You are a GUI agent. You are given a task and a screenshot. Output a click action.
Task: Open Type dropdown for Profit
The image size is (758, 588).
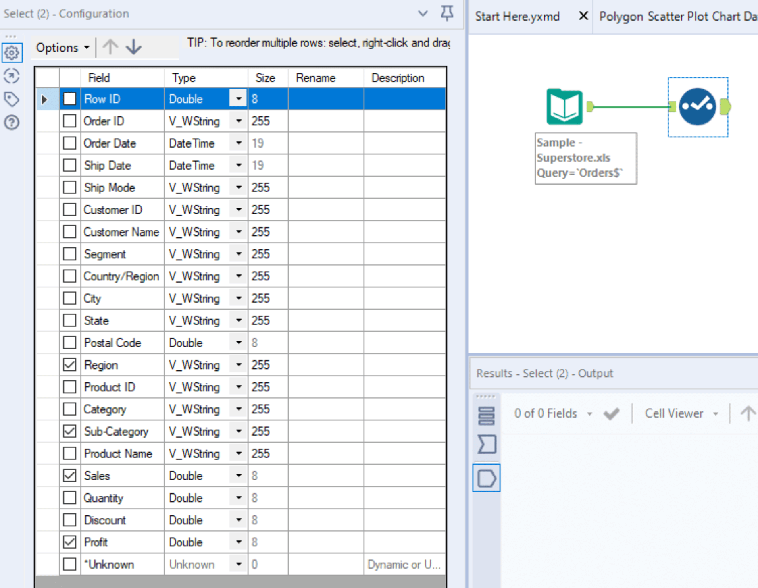pos(239,542)
